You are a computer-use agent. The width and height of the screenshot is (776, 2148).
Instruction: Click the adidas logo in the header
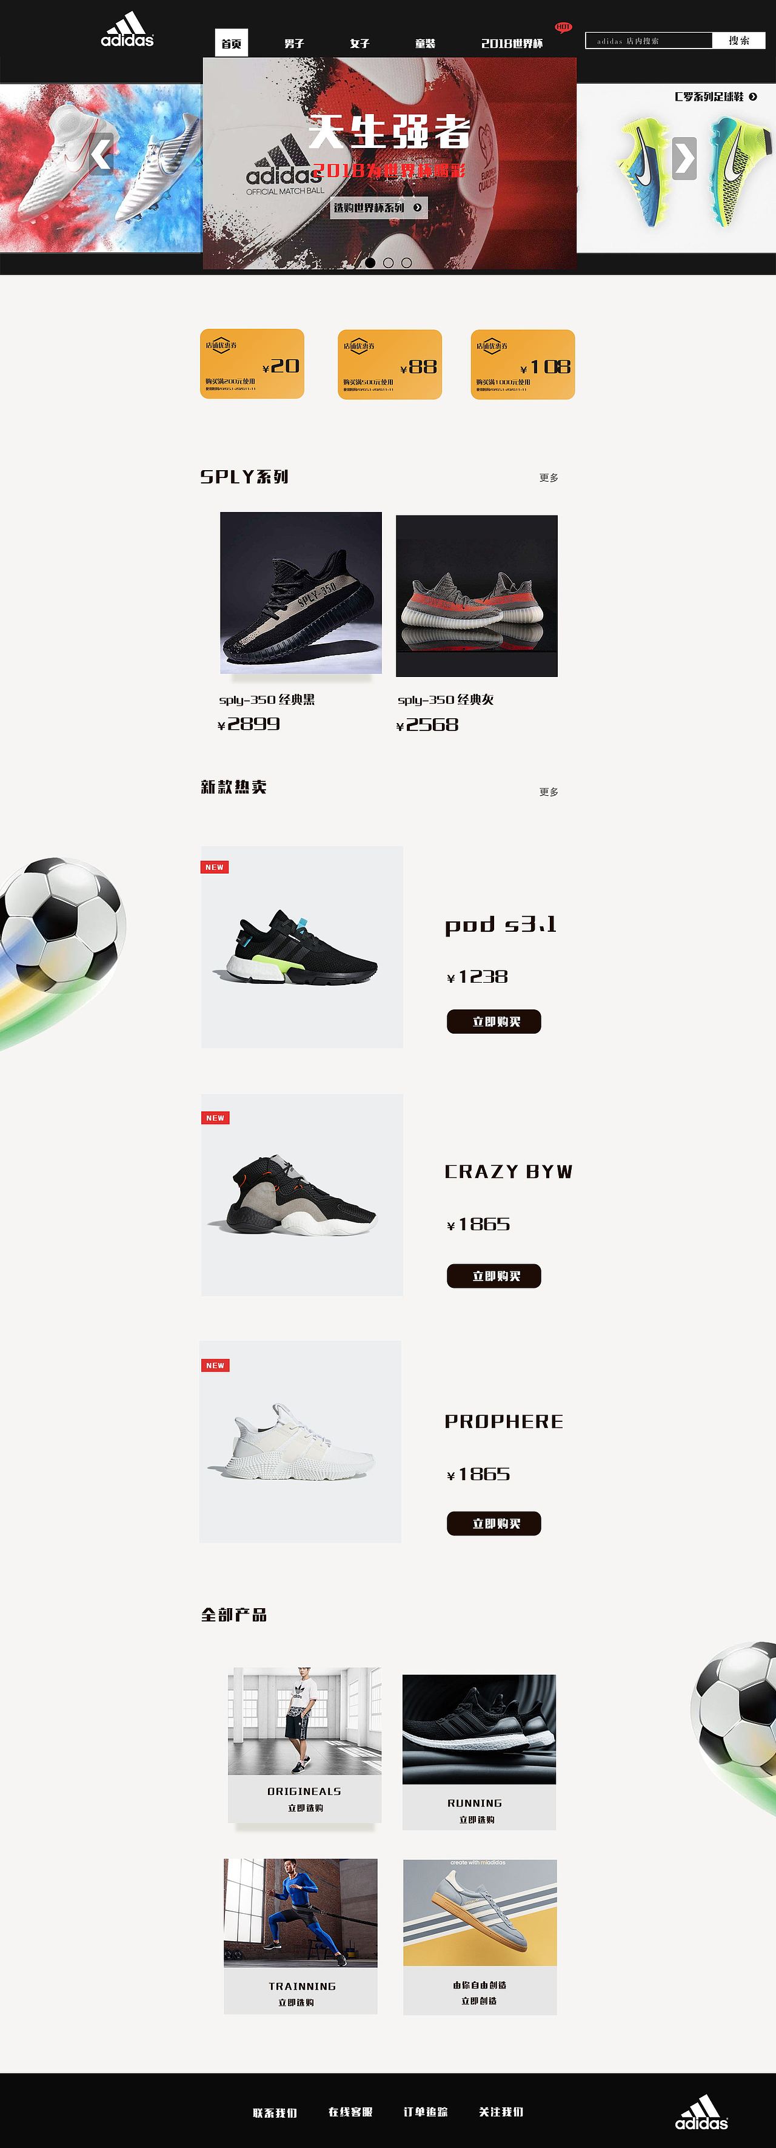pos(127,29)
